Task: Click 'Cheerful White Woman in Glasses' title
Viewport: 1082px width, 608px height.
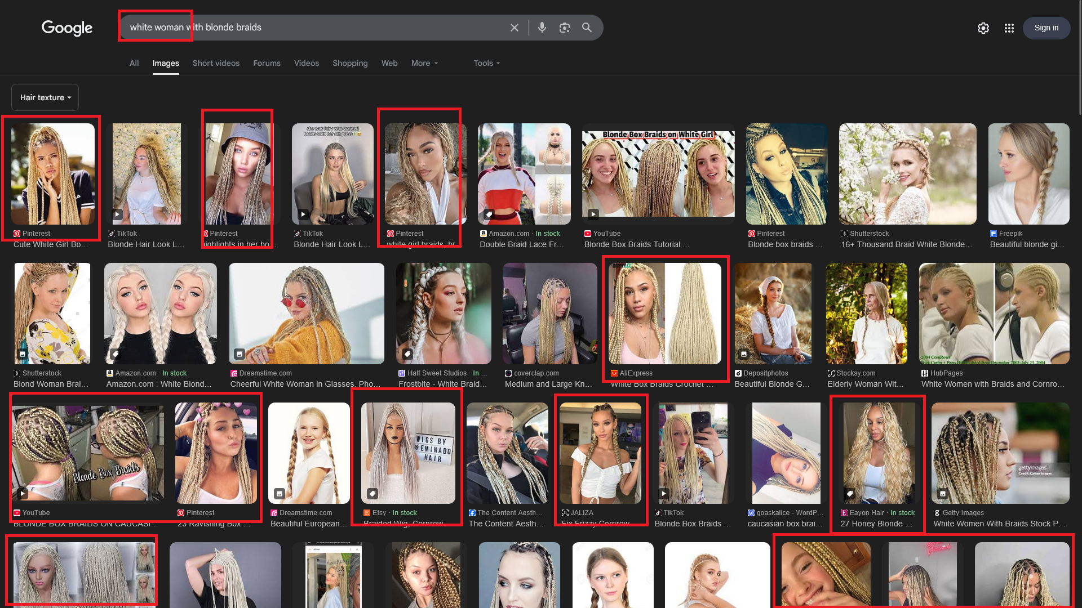Action: pyautogui.click(x=305, y=384)
